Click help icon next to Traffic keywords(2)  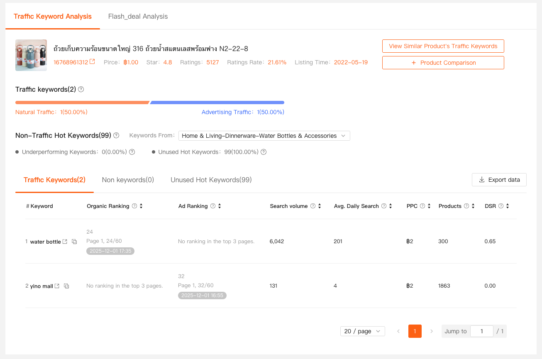[x=81, y=89]
